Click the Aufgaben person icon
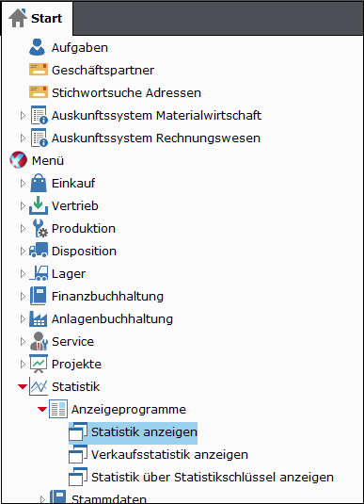The width and height of the screenshot is (364, 504). 38,47
